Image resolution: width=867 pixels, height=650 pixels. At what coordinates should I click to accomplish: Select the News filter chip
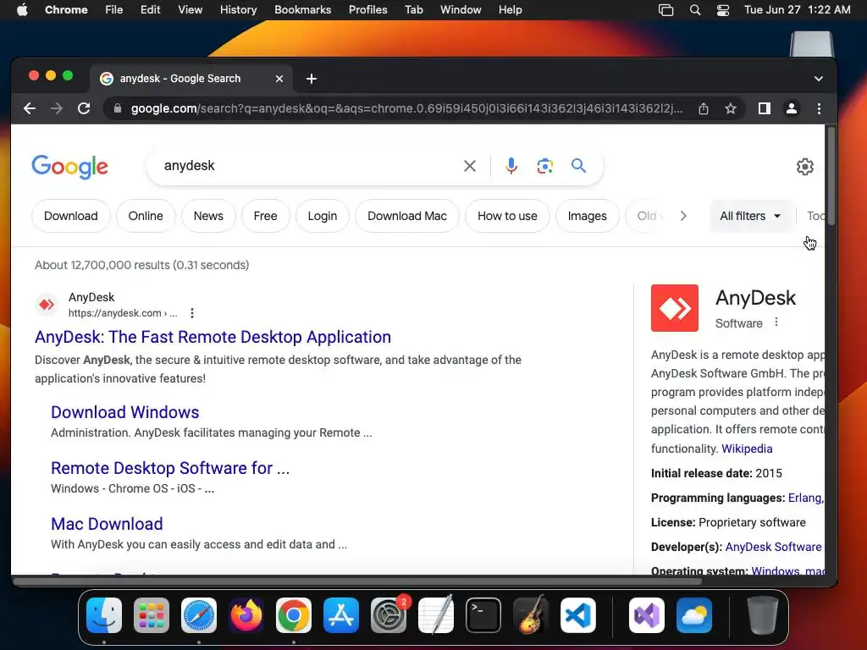pyautogui.click(x=208, y=216)
